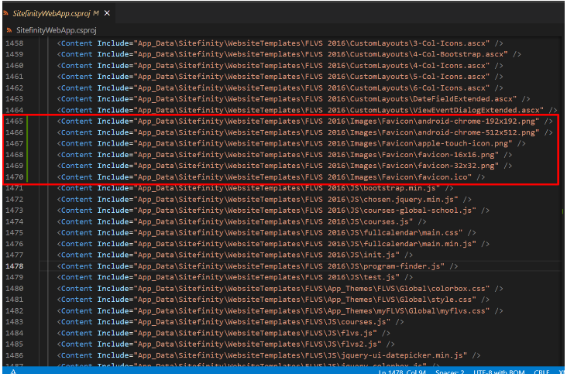Viewport: 567px width, 377px height.
Task: Click the jquery-ui-datepicker.min.js line
Action: 269,355
